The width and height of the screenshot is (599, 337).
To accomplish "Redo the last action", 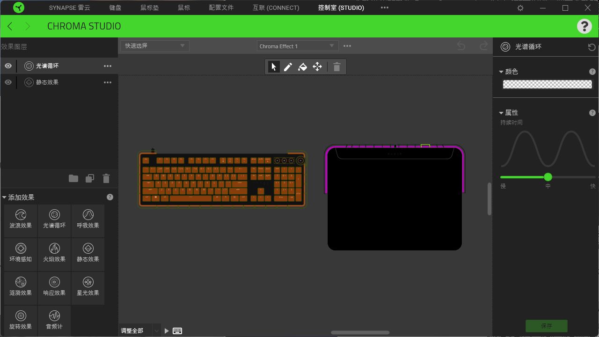I will click(x=484, y=45).
